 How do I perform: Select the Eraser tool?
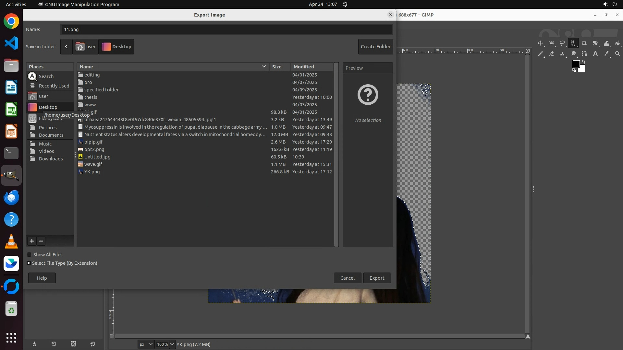551,54
